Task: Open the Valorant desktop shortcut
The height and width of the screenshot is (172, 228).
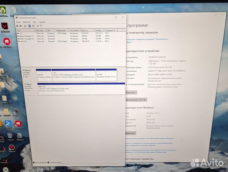Action: pyautogui.click(x=5, y=27)
